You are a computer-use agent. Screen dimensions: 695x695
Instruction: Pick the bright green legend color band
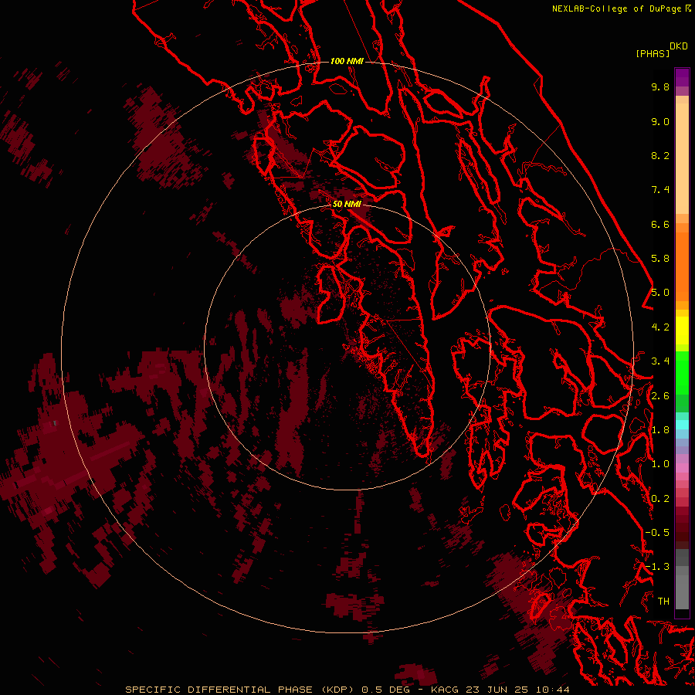(682, 372)
